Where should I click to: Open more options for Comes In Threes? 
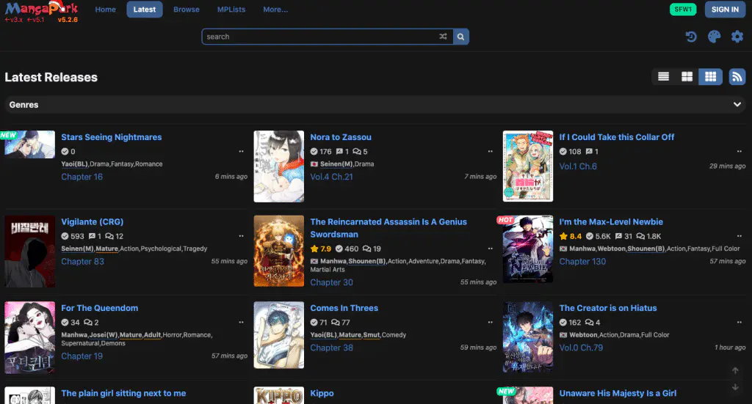[x=490, y=322]
